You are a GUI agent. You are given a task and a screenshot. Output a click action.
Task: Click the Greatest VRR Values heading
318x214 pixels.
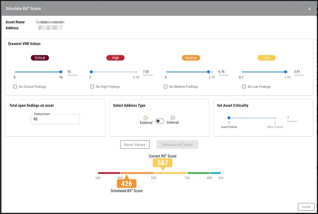(24, 43)
